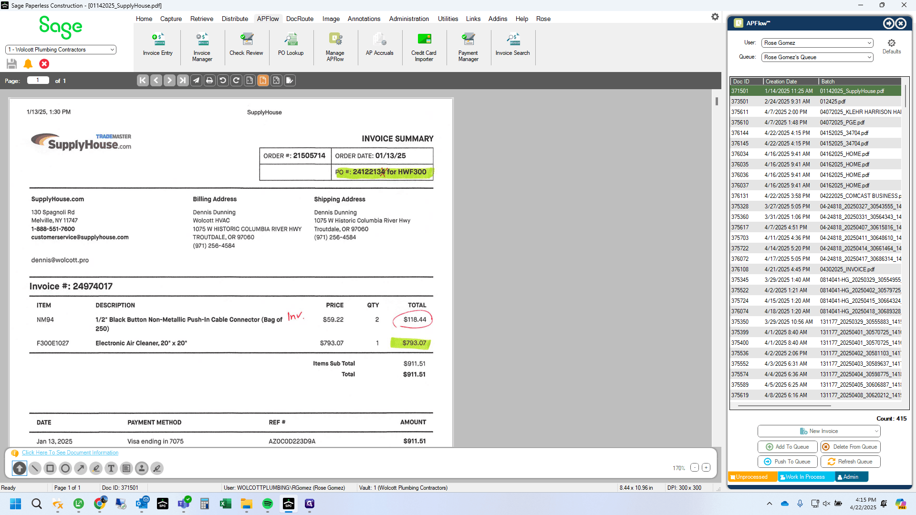This screenshot has height=515, width=916.
Task: Select the text annotation tool
Action: click(111, 468)
